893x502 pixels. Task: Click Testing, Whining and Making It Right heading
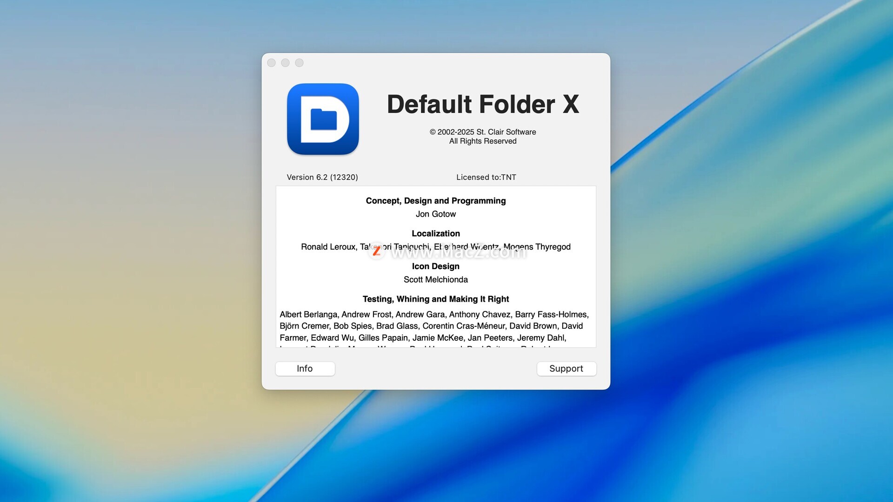tap(436, 299)
